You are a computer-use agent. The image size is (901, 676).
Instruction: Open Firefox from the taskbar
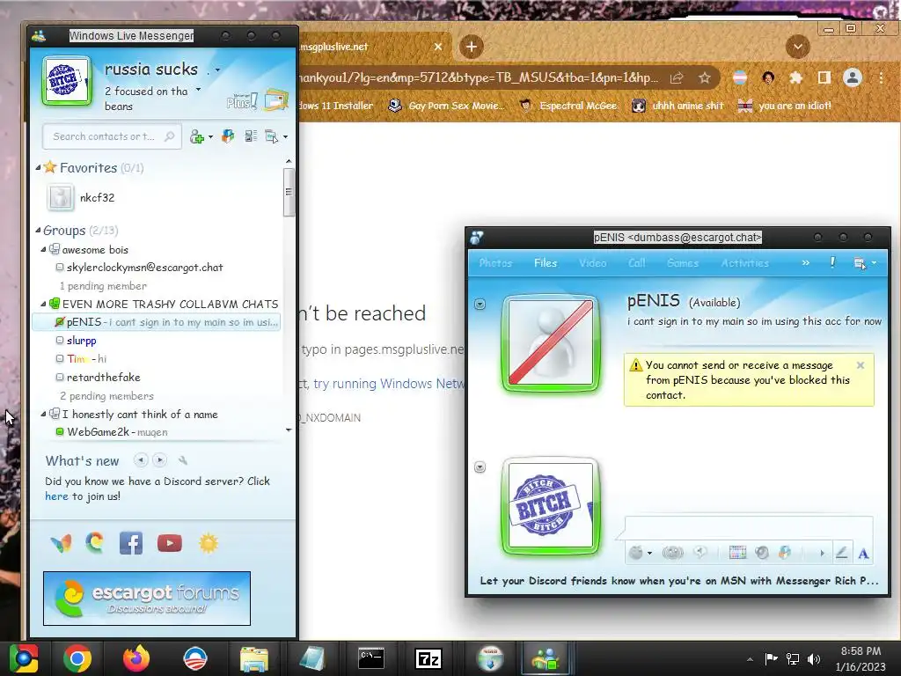click(136, 658)
